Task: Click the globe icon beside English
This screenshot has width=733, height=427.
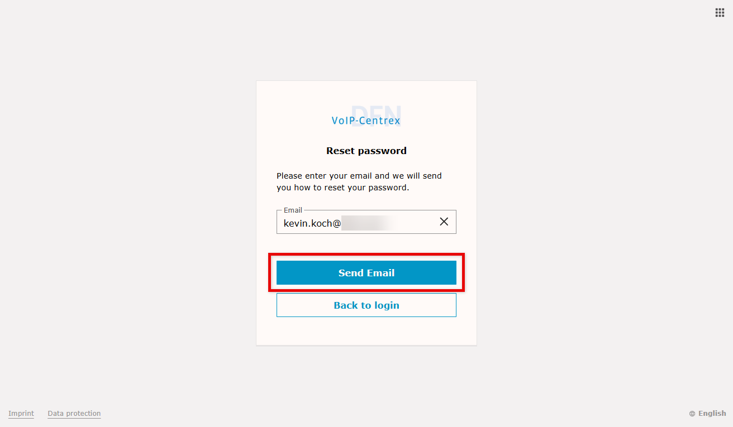Action: coord(692,414)
